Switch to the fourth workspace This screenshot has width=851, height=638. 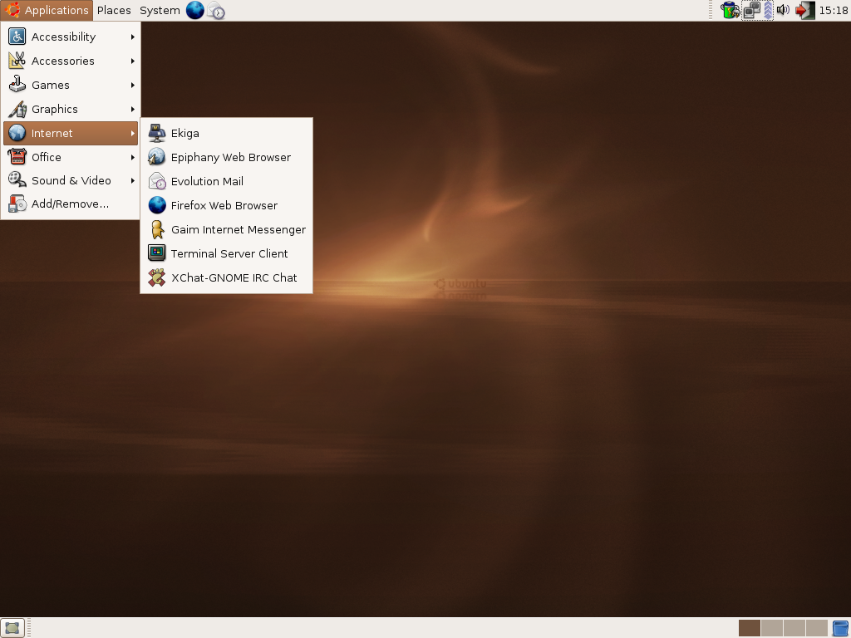816,628
